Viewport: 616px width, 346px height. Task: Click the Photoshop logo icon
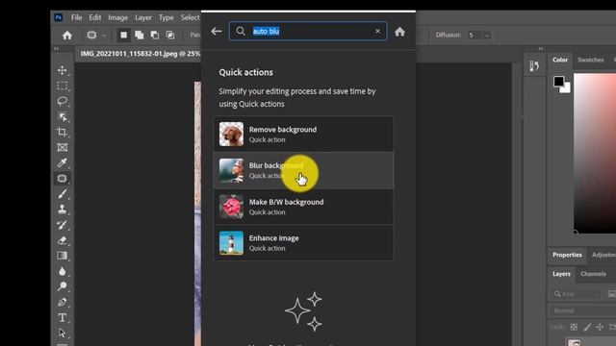coord(58,17)
